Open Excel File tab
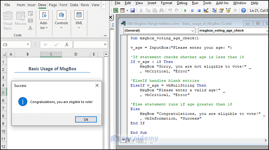 pos(7,5)
